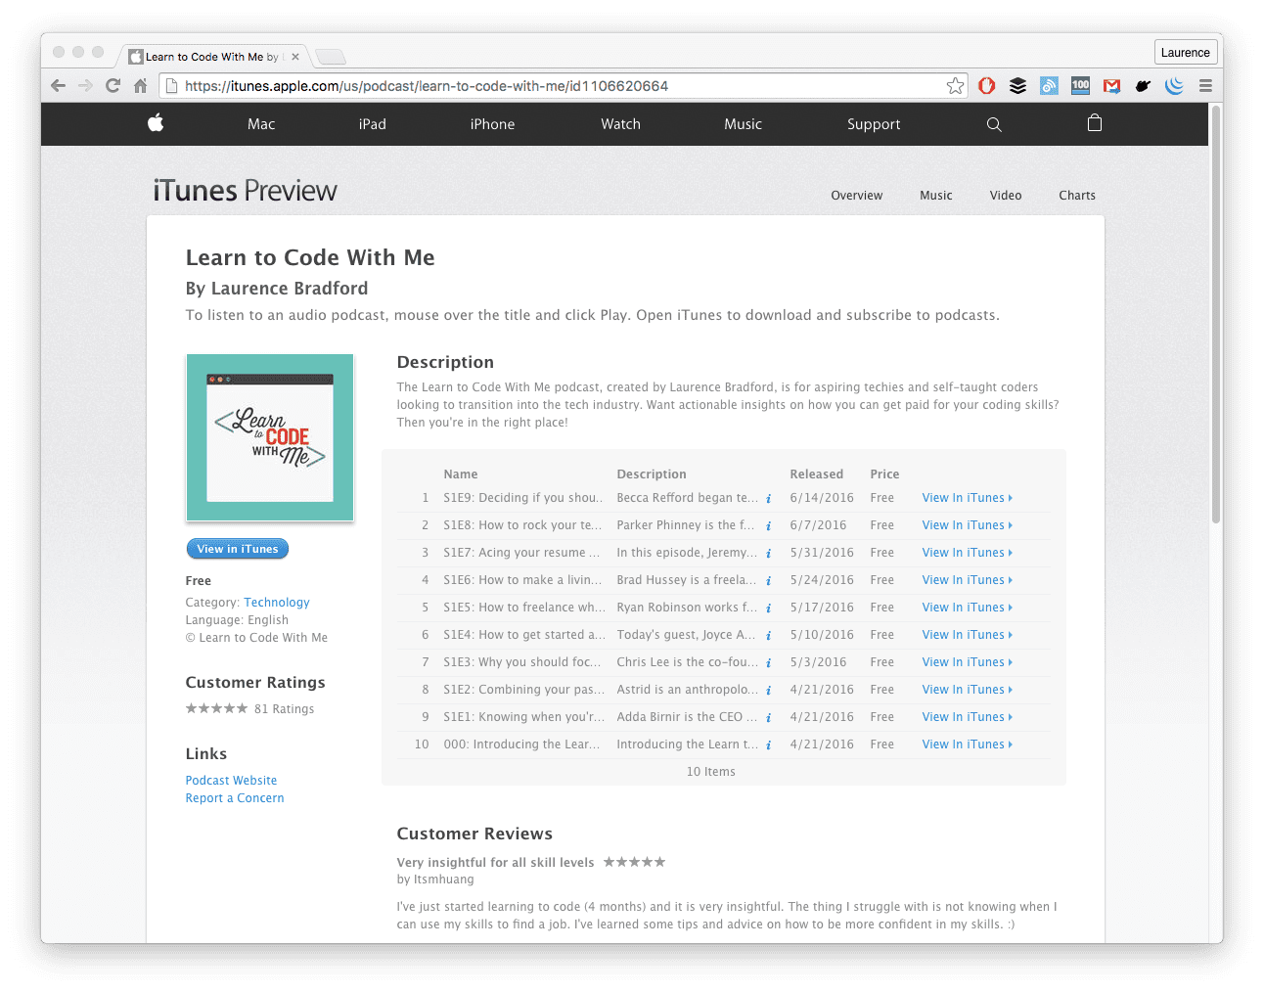Click the page vertical scrollbar
The width and height of the screenshot is (1264, 992).
coord(1216,313)
